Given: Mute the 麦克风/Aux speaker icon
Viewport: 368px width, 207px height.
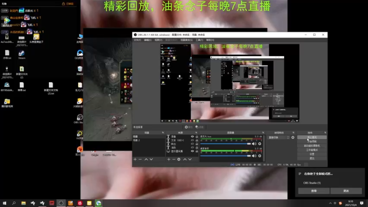Looking at the screenshot, I should click(254, 144).
